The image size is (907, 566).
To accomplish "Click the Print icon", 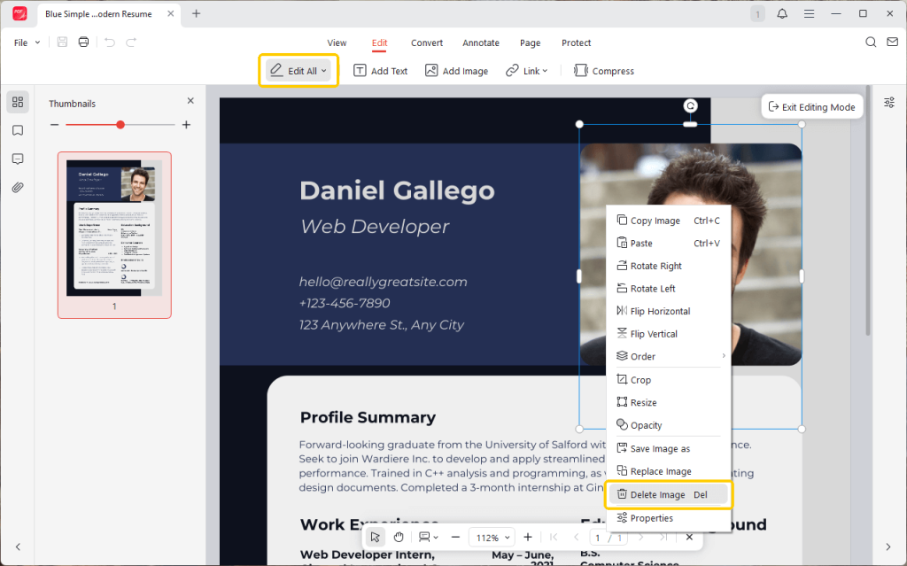I will tap(82, 42).
